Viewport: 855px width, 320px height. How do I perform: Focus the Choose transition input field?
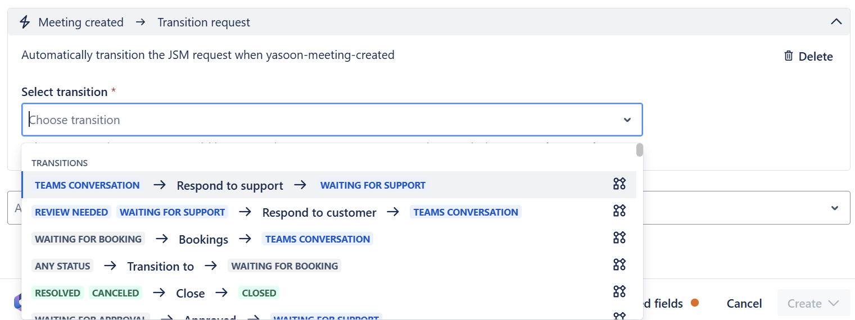click(x=320, y=120)
